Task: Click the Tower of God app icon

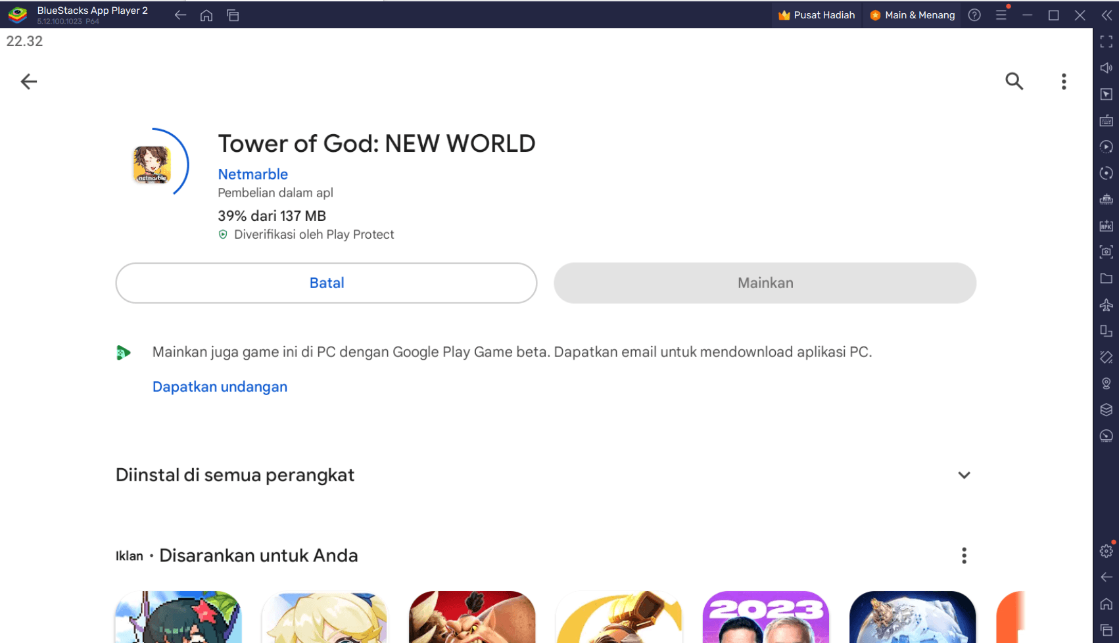Action: (x=152, y=164)
